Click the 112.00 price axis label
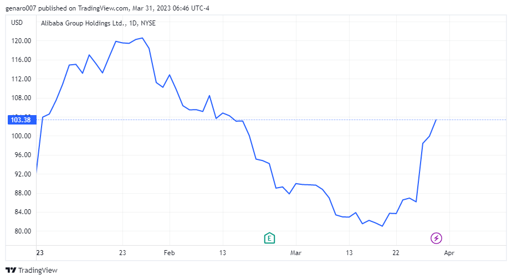The width and height of the screenshot is (512, 280). tap(21, 79)
